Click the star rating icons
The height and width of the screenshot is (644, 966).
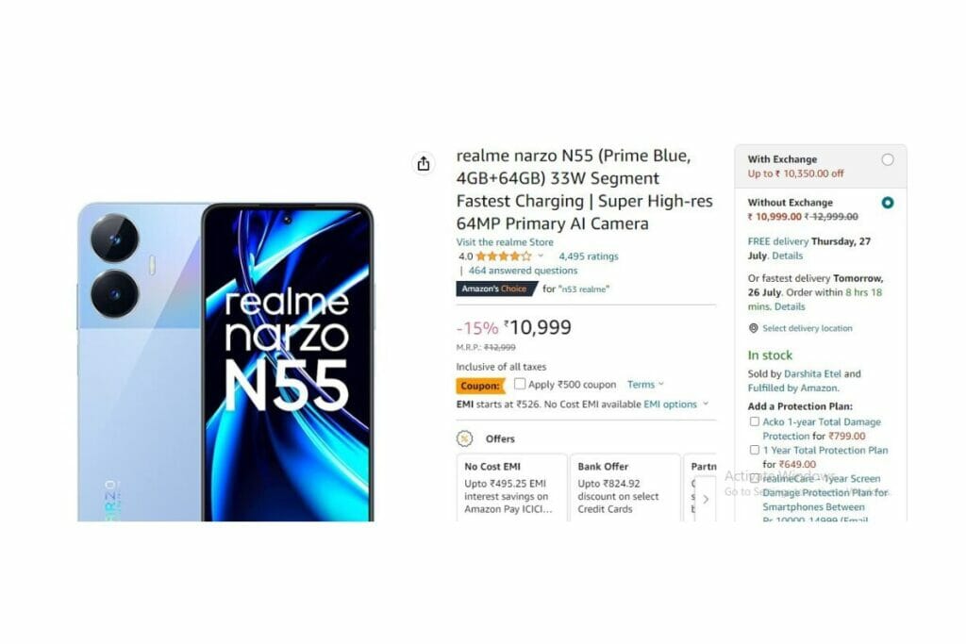pyautogui.click(x=503, y=256)
